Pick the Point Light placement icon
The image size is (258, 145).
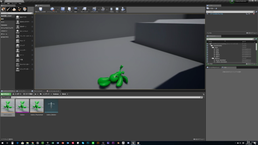pyautogui.click(x=18, y=31)
